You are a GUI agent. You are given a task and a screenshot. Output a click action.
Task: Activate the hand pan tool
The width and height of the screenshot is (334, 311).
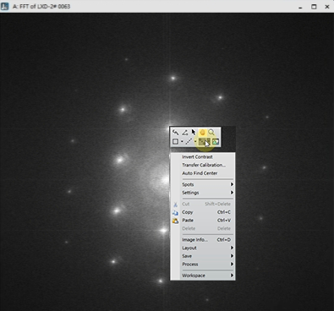202,132
